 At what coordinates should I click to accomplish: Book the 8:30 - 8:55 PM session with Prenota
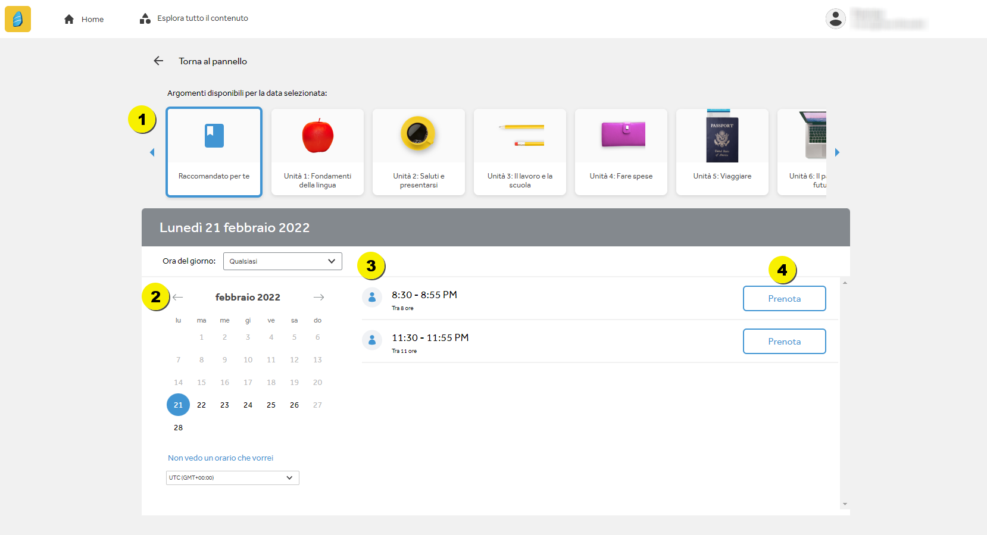click(784, 299)
